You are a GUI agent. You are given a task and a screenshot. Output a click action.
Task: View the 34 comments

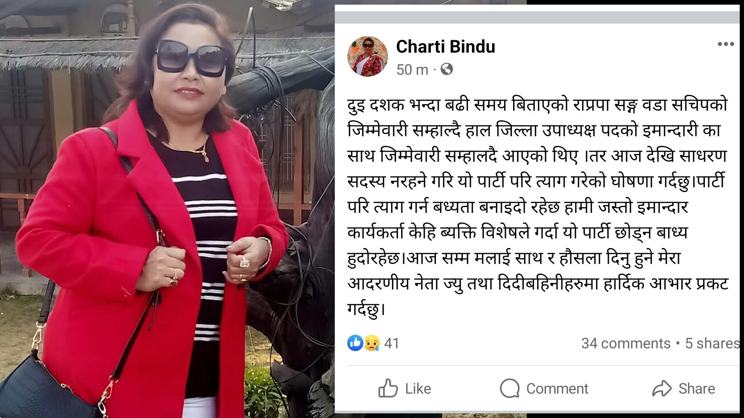626,343
